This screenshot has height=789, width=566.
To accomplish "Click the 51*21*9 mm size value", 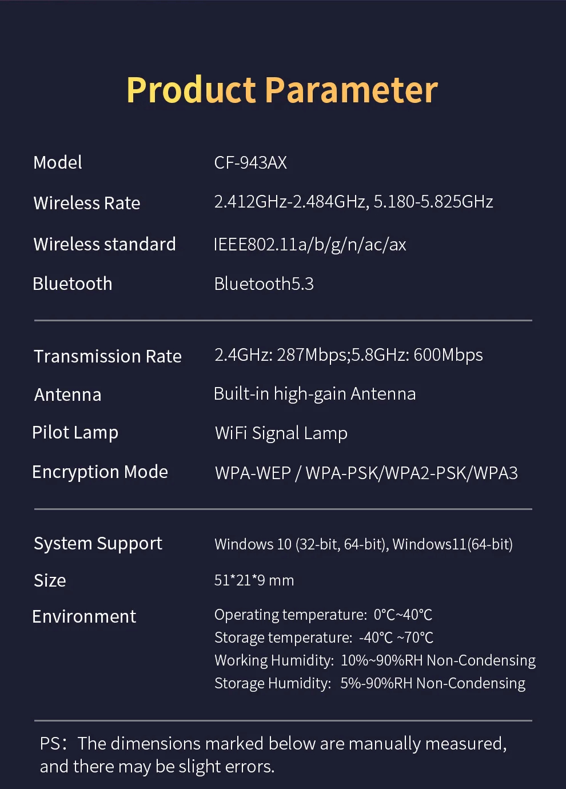I will pos(254,580).
